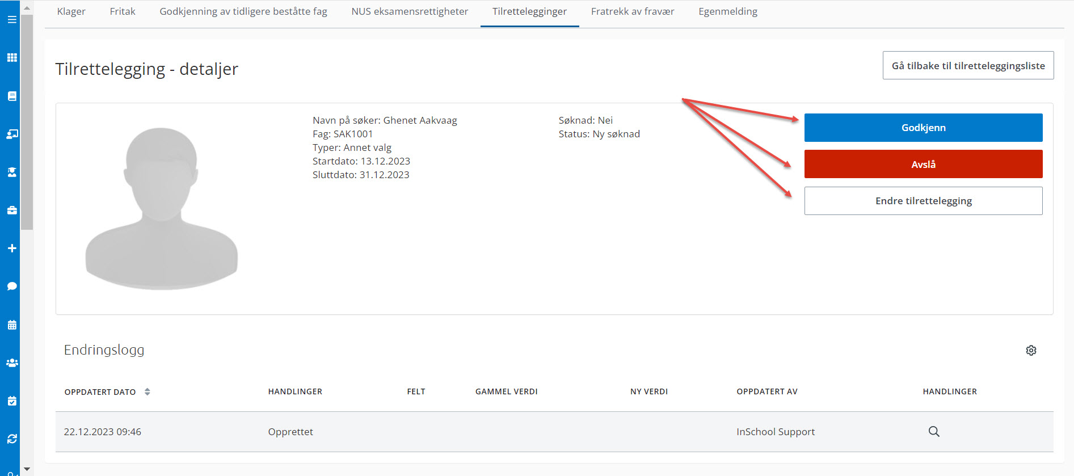Click the blue Godkjenn button
1074x476 pixels.
click(x=923, y=128)
